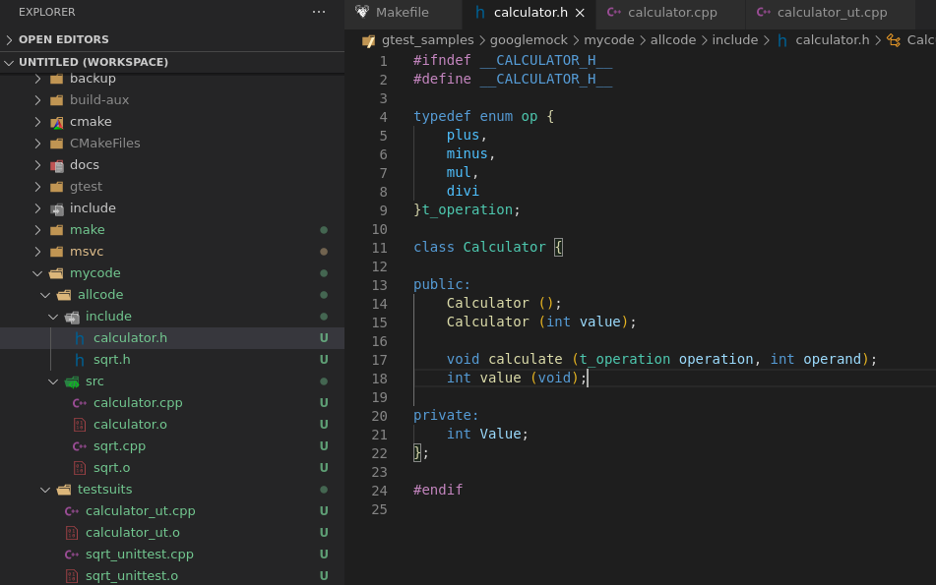The width and height of the screenshot is (936, 585).
Task: Open the Explorer More Actions menu
Action: pos(318,12)
